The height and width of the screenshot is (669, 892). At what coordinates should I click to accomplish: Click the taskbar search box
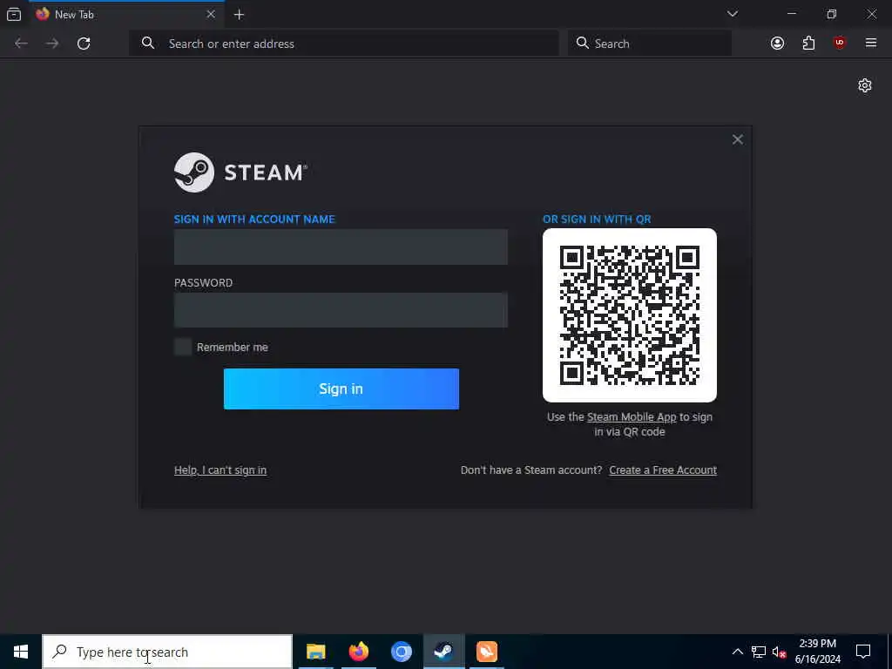pyautogui.click(x=167, y=652)
